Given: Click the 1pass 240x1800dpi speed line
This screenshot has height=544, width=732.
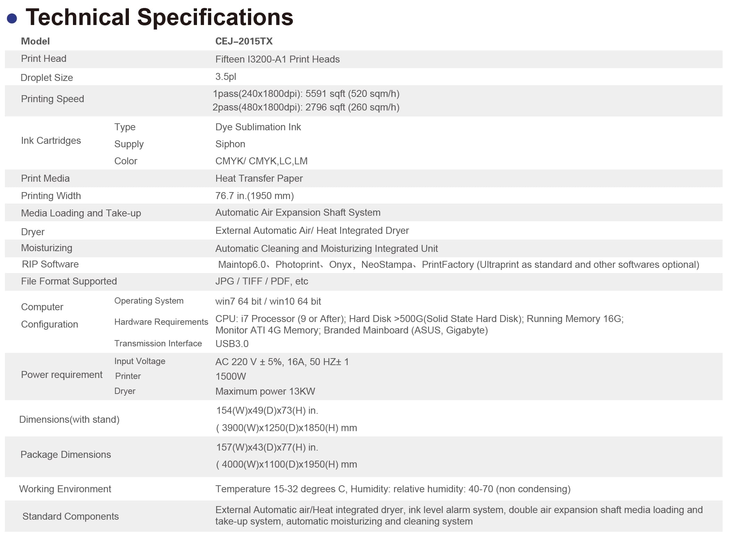Looking at the screenshot, I should (306, 94).
